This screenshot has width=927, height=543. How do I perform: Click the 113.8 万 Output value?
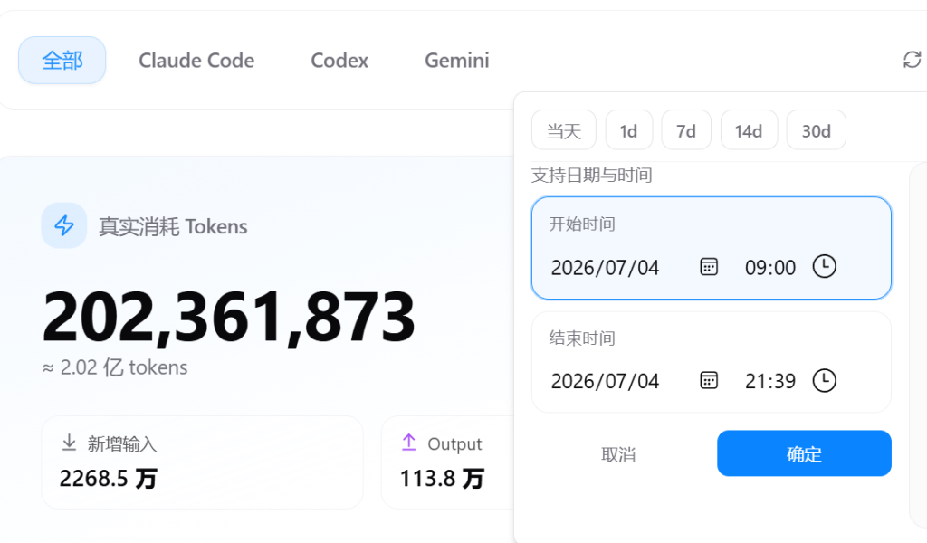[x=442, y=478]
